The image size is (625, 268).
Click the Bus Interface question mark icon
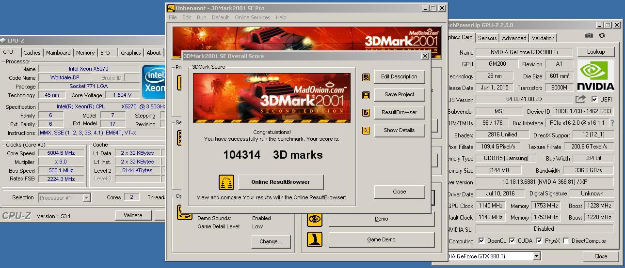coord(612,123)
